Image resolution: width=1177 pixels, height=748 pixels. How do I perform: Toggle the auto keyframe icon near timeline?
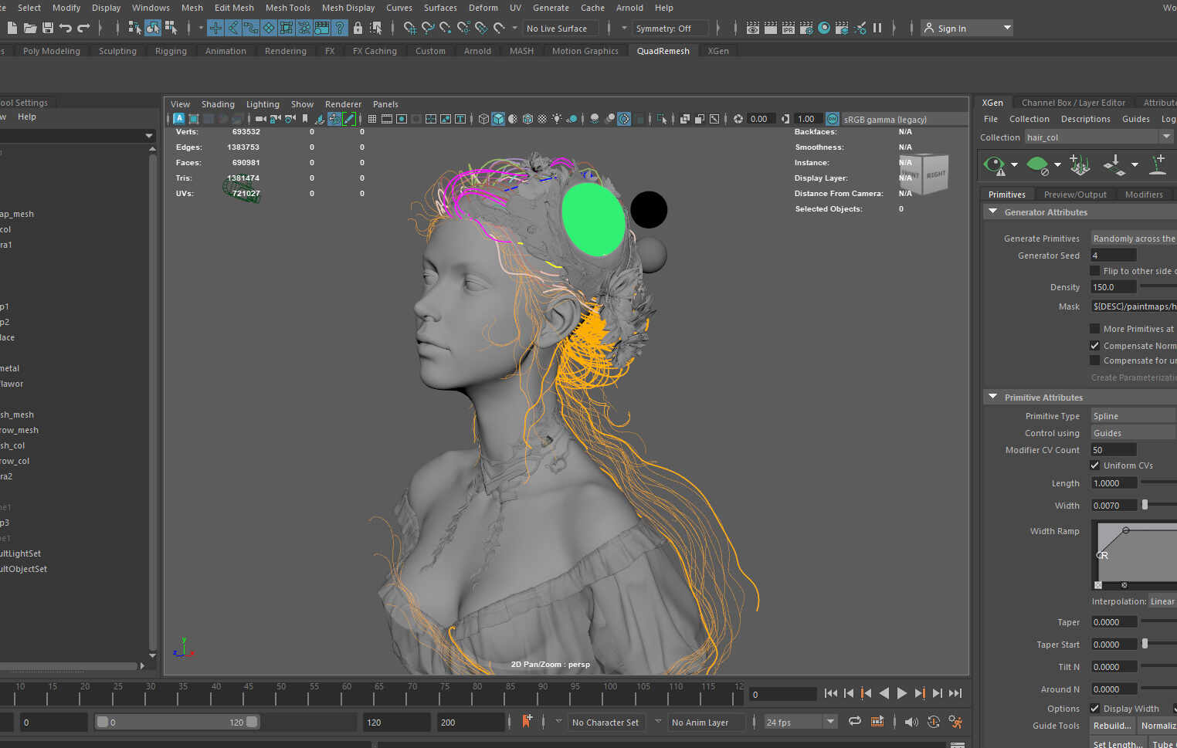point(933,722)
